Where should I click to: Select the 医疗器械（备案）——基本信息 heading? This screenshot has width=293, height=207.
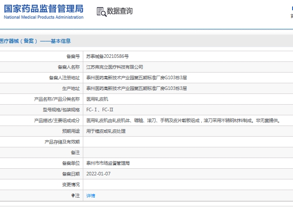point(35,41)
